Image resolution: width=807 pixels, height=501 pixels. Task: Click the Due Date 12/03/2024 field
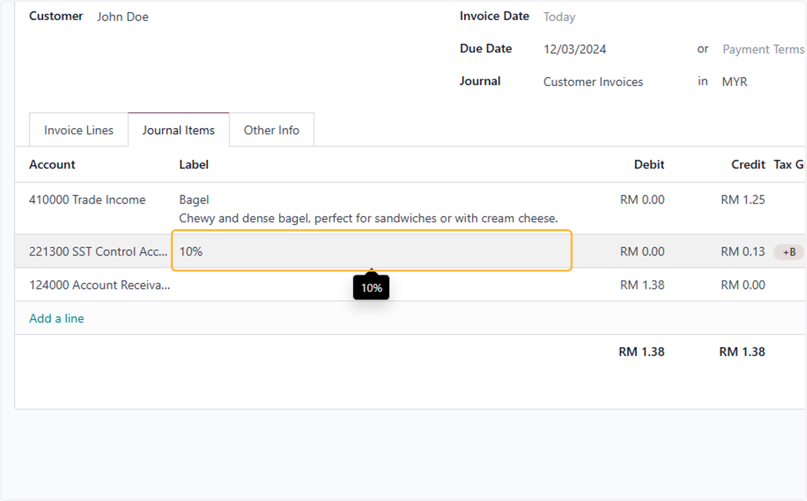pyautogui.click(x=575, y=49)
